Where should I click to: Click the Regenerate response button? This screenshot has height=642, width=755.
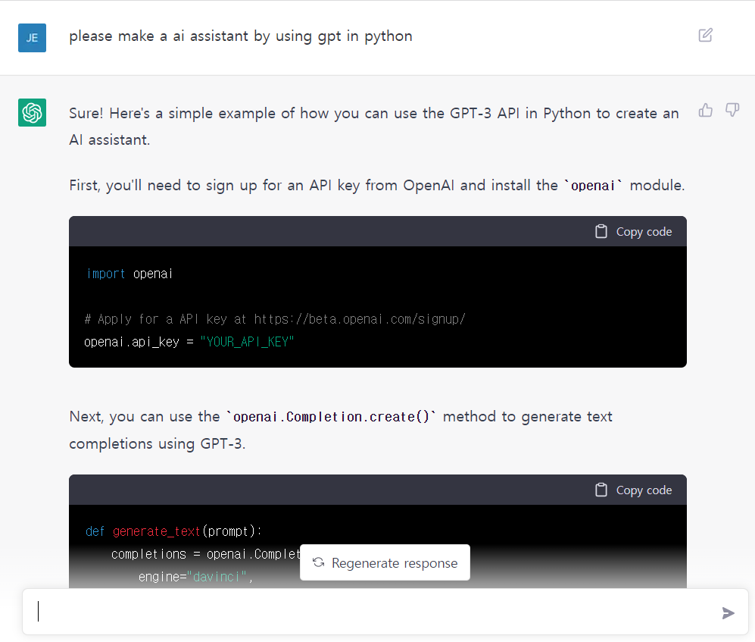(x=385, y=562)
